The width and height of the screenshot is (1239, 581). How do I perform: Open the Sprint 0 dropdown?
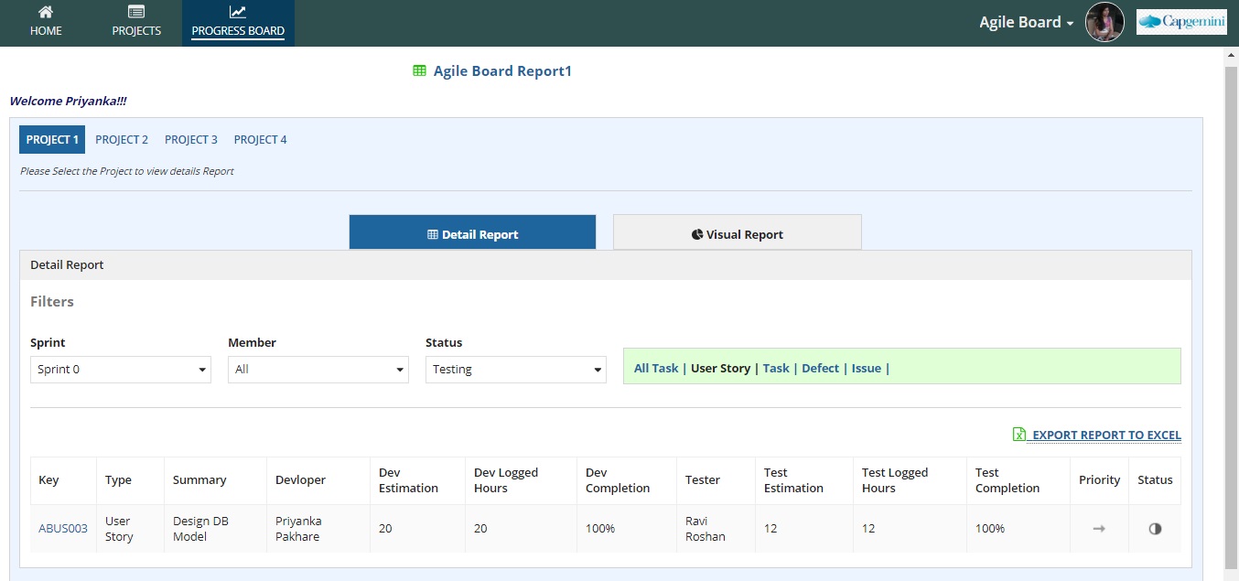(120, 369)
